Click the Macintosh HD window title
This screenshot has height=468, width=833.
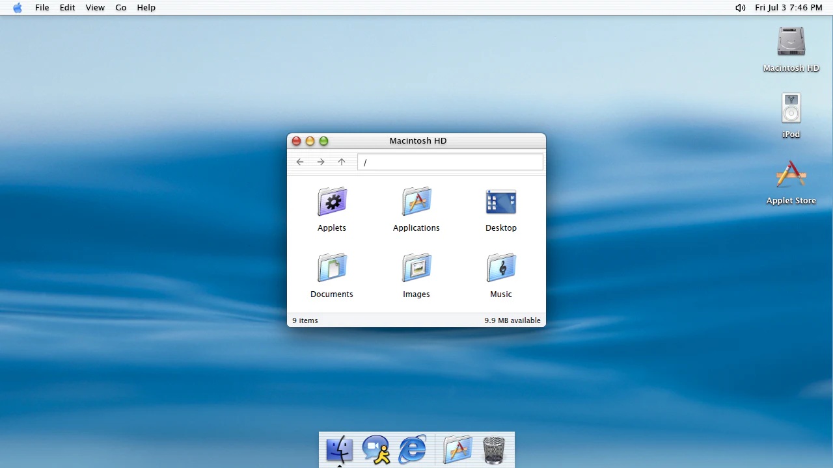click(418, 141)
